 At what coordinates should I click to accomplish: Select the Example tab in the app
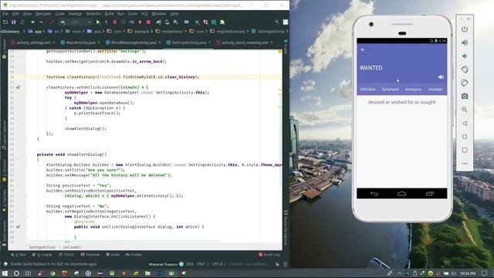435,90
